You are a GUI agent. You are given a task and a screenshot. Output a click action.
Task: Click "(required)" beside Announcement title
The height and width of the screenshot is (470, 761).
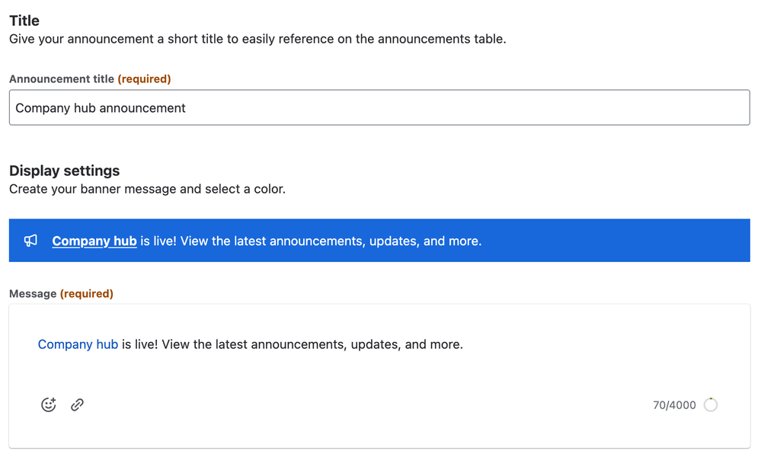[144, 78]
